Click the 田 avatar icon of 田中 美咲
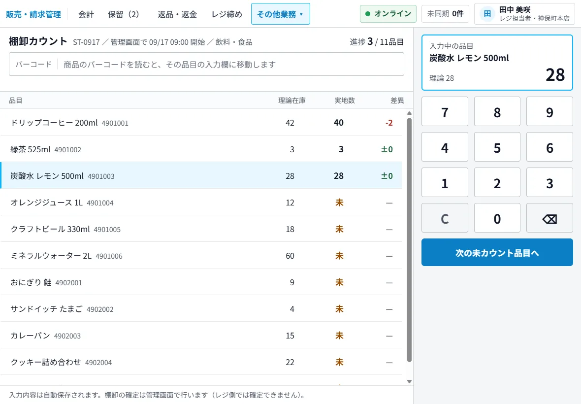 click(487, 14)
